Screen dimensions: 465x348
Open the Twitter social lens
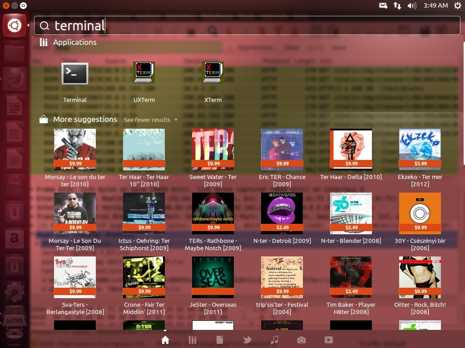247,340
